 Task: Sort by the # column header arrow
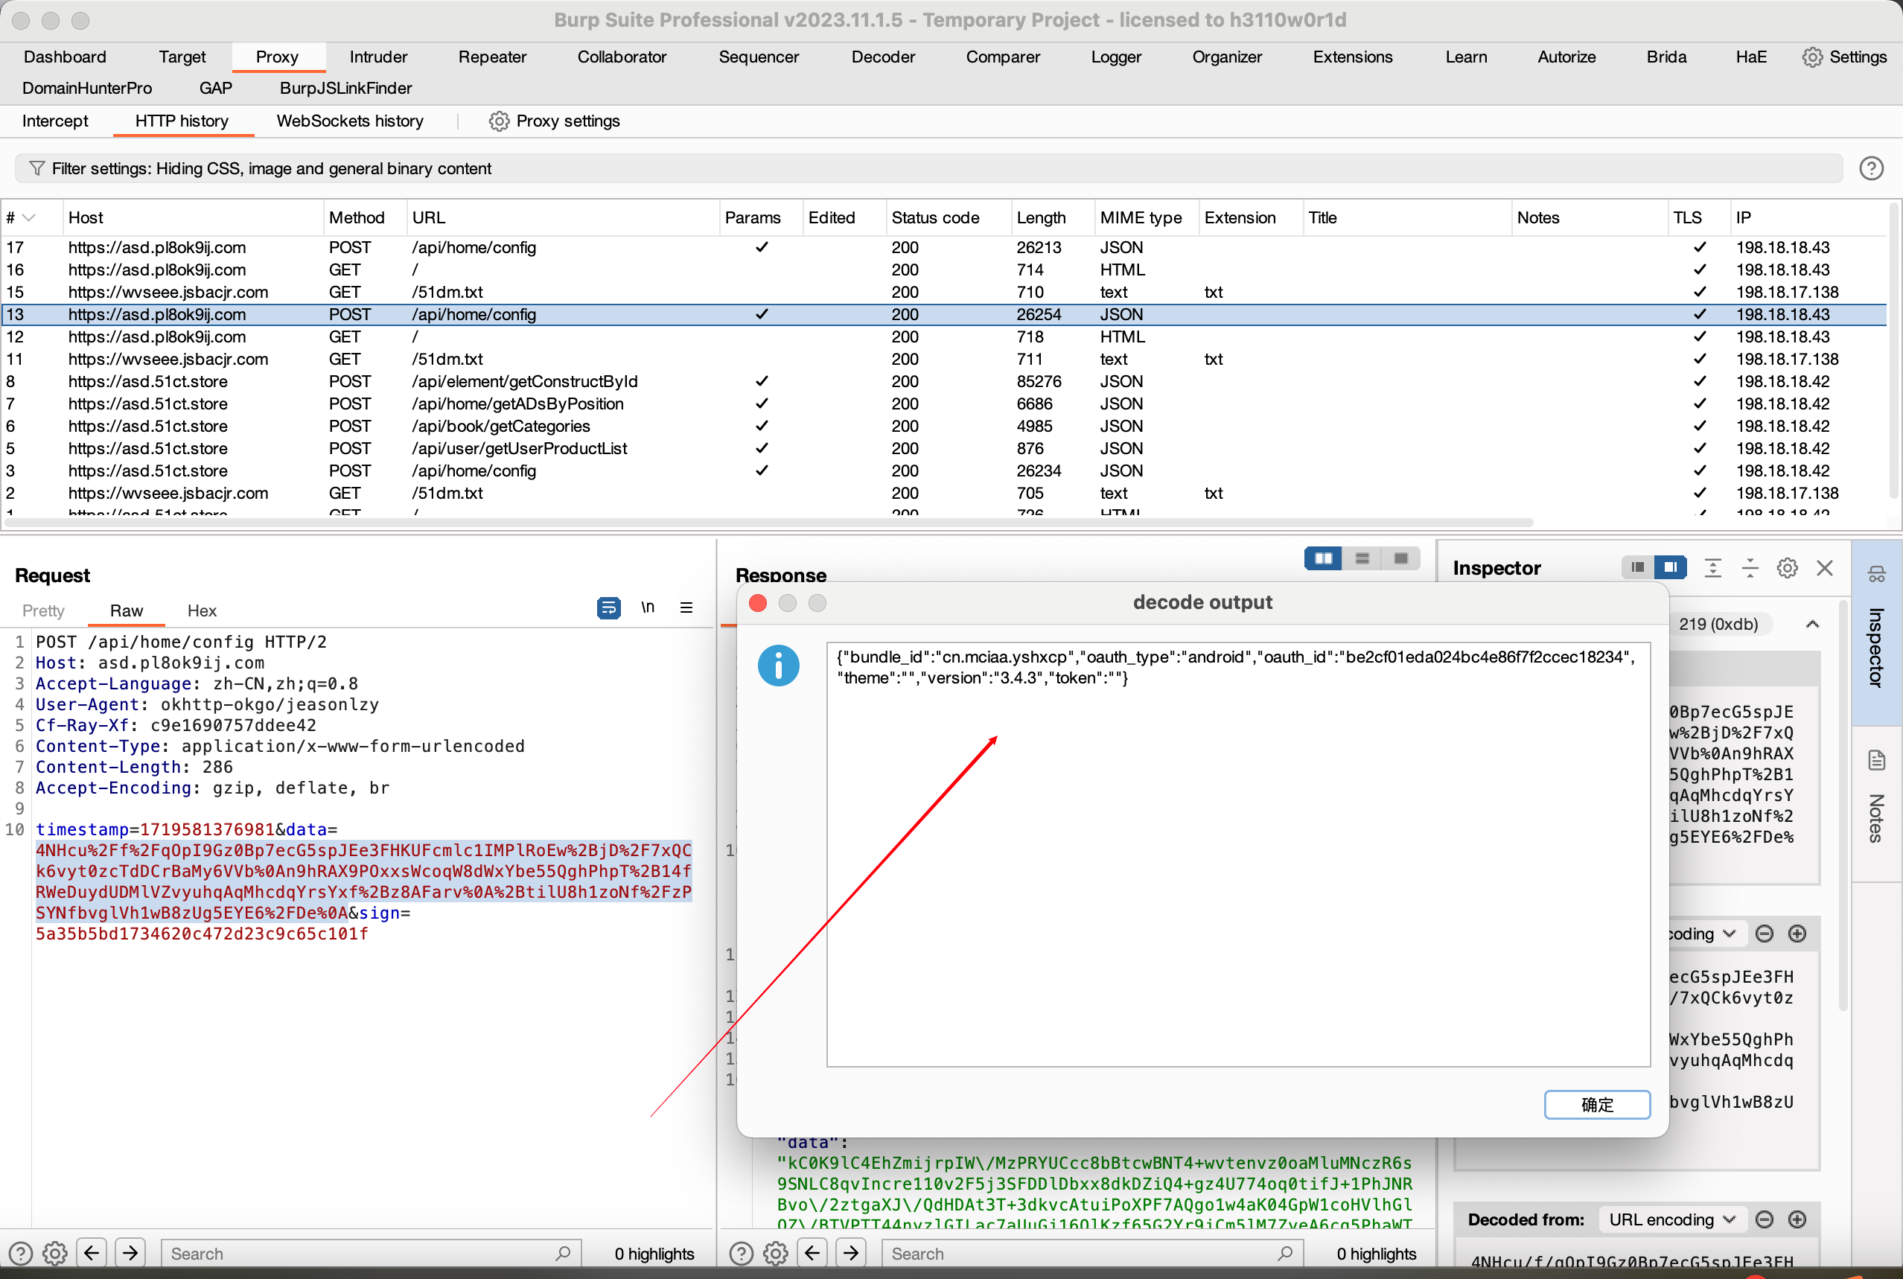(x=29, y=218)
